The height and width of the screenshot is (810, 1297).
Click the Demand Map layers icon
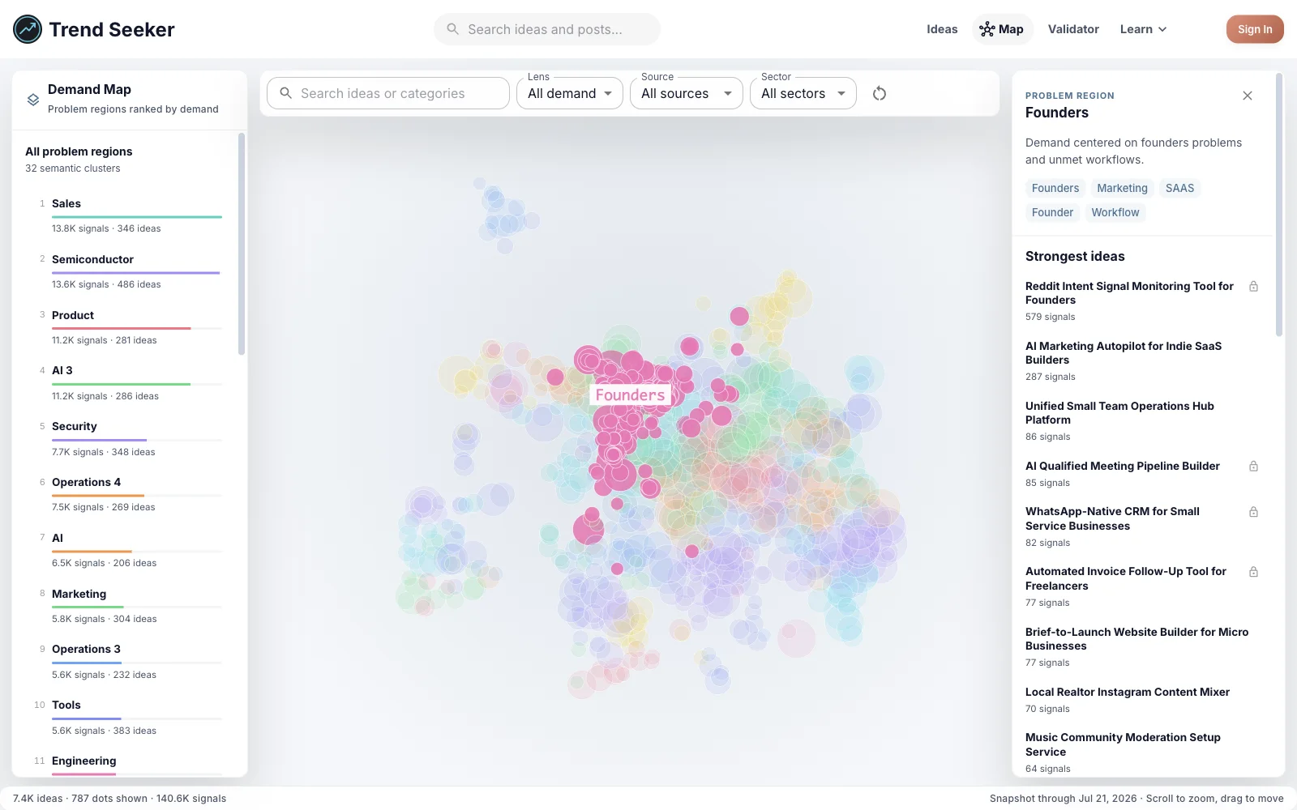point(33,100)
